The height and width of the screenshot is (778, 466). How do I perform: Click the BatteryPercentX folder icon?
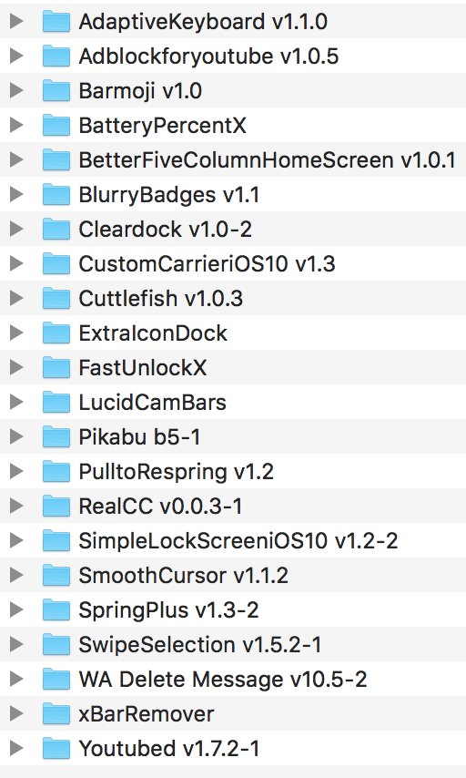56,125
